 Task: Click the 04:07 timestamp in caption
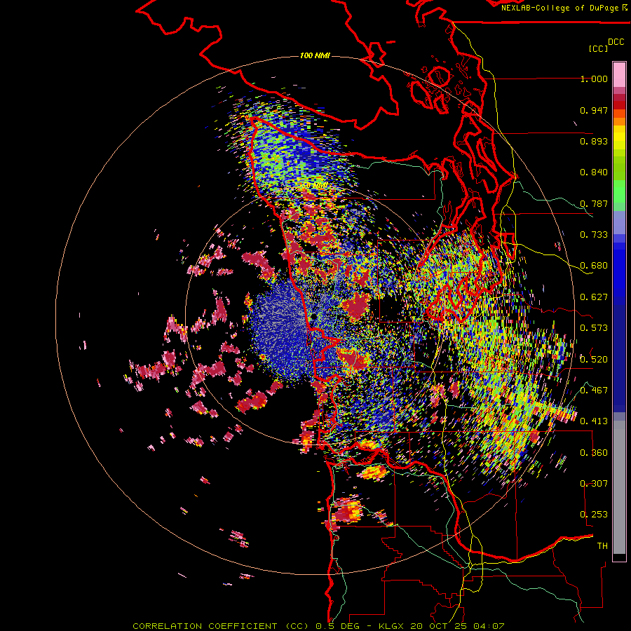pos(487,626)
